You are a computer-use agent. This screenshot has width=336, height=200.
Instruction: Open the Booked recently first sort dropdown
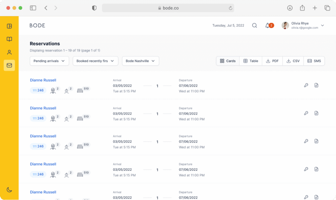click(95, 61)
